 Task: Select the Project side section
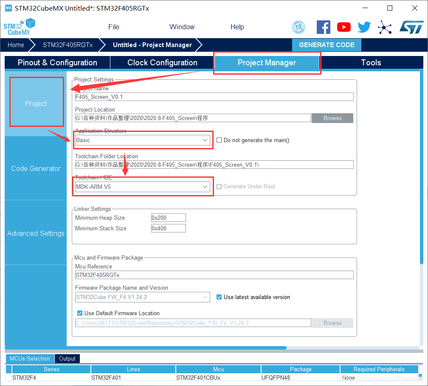point(36,103)
